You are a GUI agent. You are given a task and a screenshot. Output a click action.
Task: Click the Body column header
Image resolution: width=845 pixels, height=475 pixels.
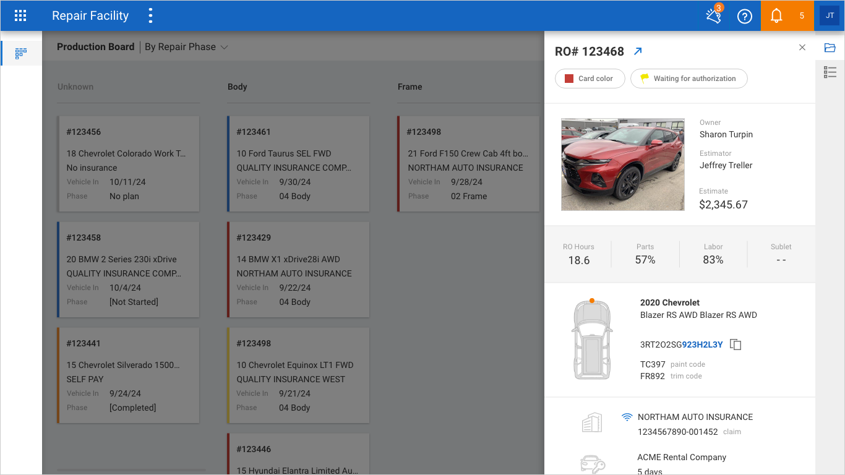(x=238, y=87)
